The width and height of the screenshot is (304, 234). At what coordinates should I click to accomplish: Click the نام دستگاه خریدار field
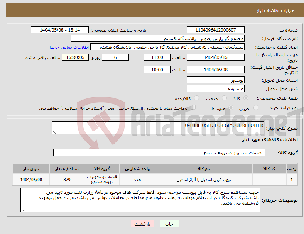point(158,38)
